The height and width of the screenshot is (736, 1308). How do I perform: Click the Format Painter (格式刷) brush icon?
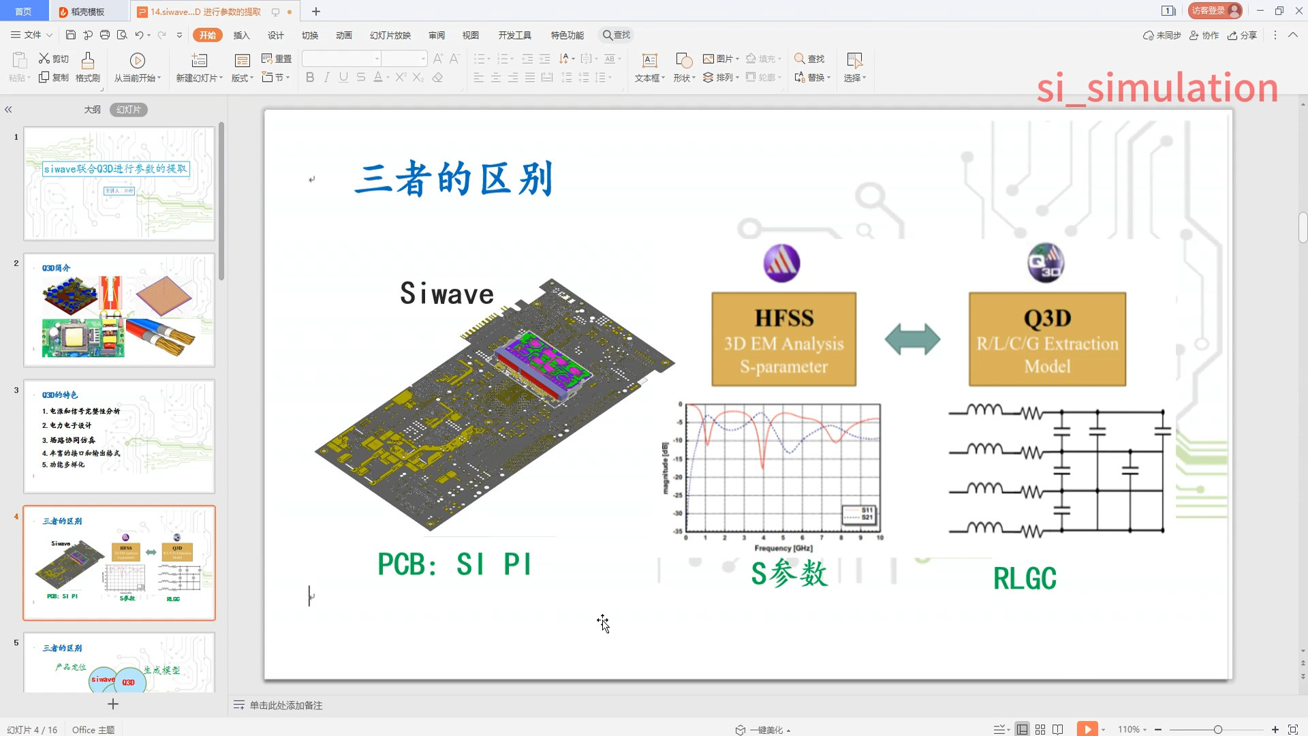click(x=88, y=61)
